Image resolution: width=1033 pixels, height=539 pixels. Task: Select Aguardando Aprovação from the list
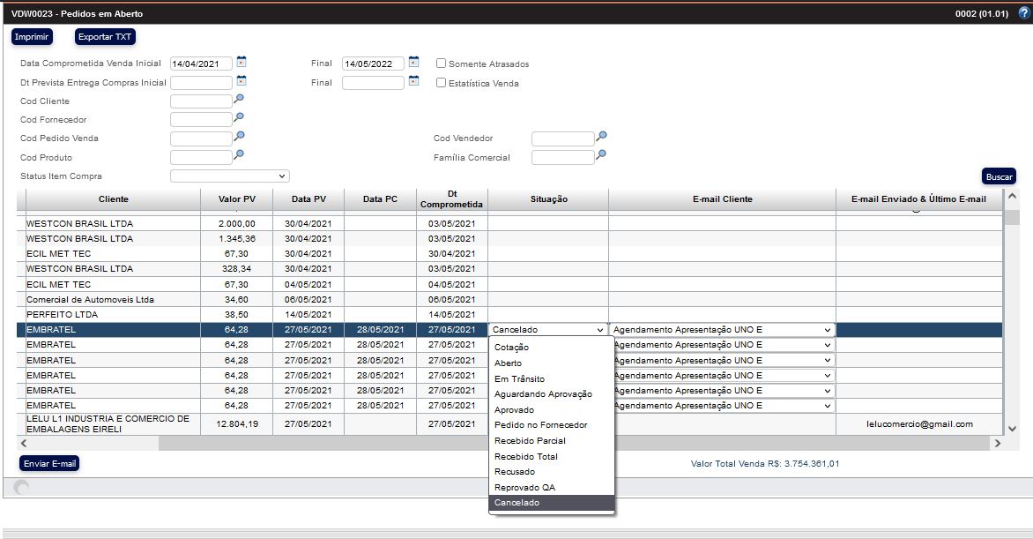(543, 394)
